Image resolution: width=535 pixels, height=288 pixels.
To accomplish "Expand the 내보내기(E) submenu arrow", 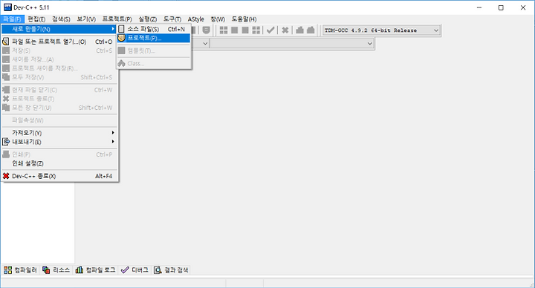I will (x=113, y=142).
